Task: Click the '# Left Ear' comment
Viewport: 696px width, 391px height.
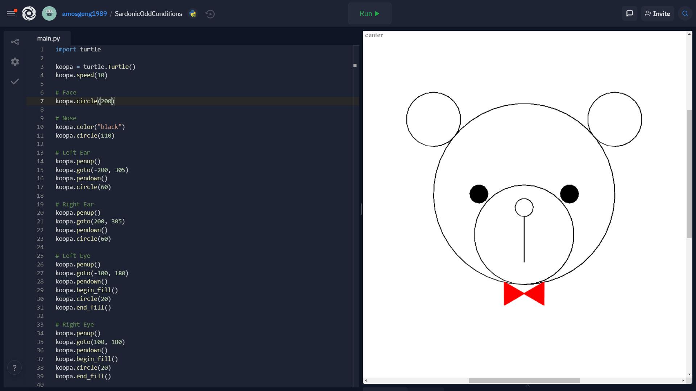Action: pos(72,153)
